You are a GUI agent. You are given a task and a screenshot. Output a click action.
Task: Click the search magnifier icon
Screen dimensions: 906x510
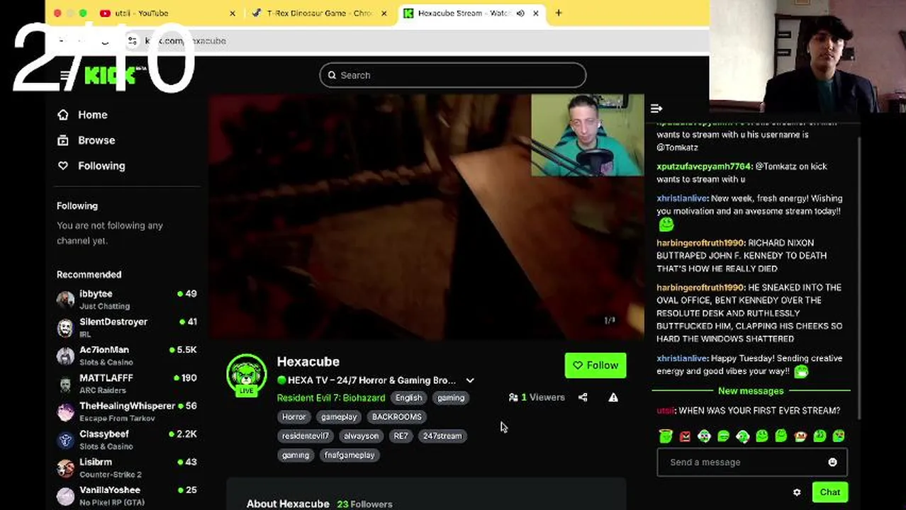pyautogui.click(x=332, y=75)
